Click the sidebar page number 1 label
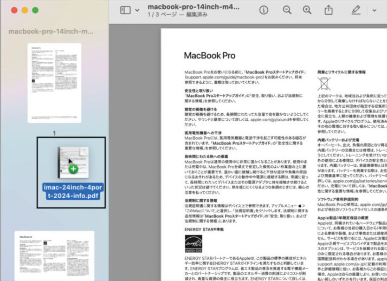 pos(54,133)
